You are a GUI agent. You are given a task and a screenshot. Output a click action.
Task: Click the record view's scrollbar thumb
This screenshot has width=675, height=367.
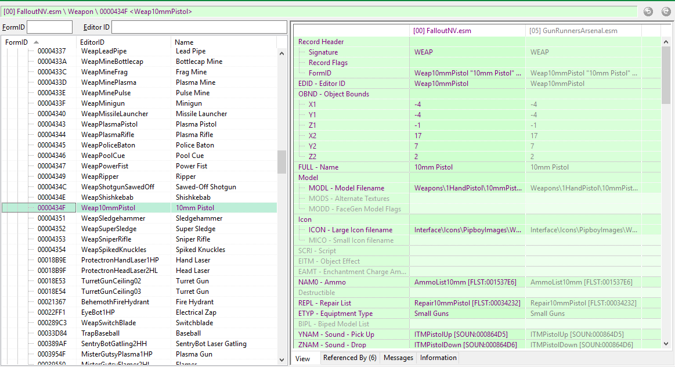[x=666, y=75]
